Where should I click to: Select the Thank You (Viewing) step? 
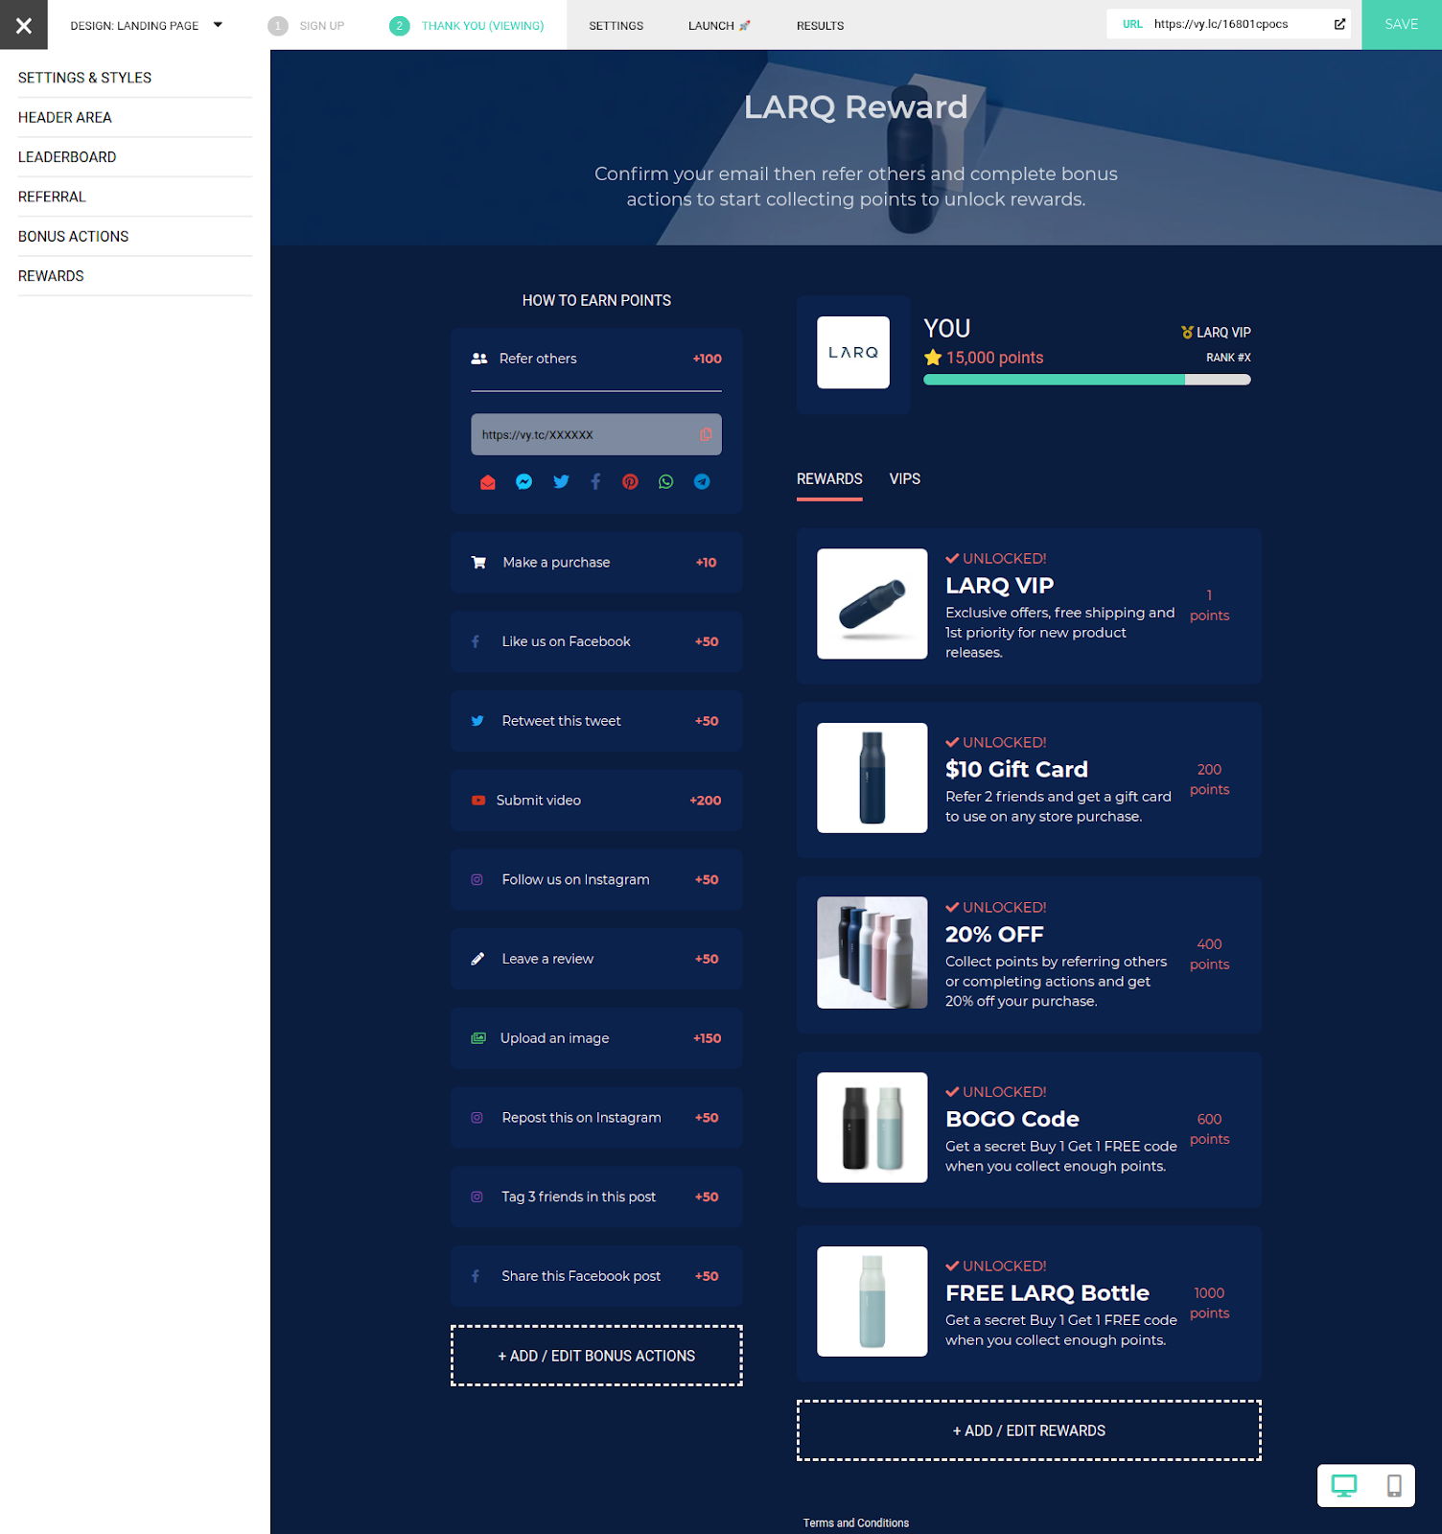(x=468, y=26)
